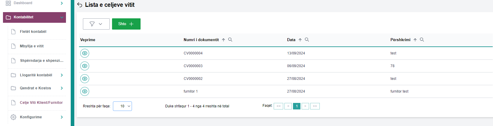Open the rows per page dropdown
Screen dimensions: 493x126
pyautogui.click(x=122, y=106)
